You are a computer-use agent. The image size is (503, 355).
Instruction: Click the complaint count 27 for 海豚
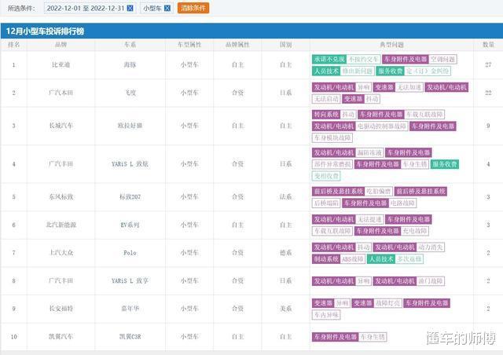[x=488, y=64]
